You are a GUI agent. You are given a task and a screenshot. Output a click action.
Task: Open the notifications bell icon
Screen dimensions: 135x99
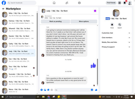(x=125, y=3)
